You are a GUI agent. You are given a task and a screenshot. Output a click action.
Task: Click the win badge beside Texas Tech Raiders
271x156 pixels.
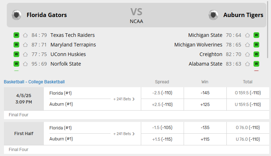16,35
